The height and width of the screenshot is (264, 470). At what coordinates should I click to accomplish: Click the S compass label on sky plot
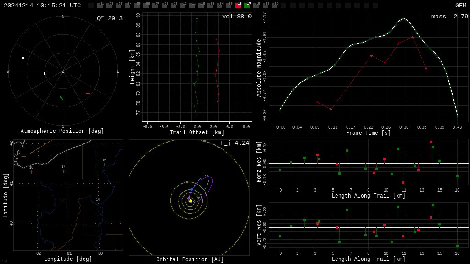[x=63, y=126]
